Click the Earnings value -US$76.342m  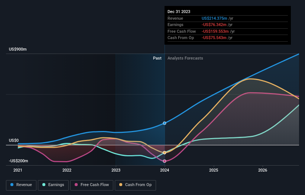(214, 25)
